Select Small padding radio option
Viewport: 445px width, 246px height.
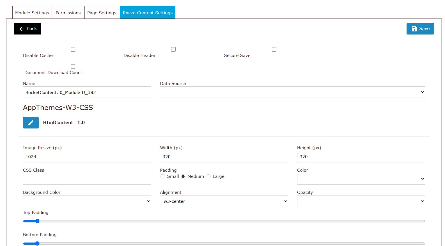(162, 176)
